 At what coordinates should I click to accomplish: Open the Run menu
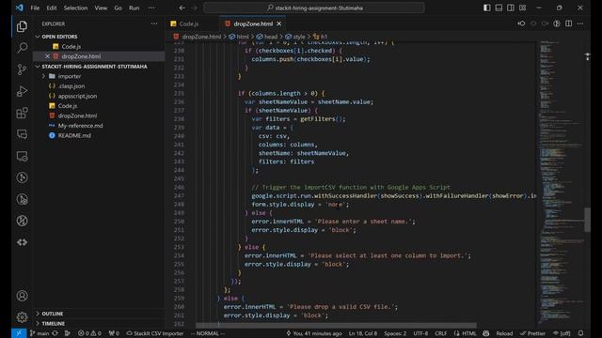tap(134, 8)
